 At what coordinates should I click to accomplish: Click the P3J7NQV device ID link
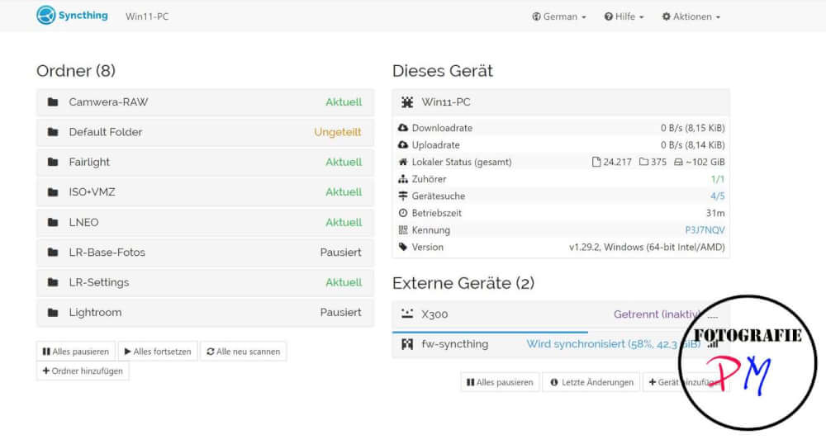point(705,230)
